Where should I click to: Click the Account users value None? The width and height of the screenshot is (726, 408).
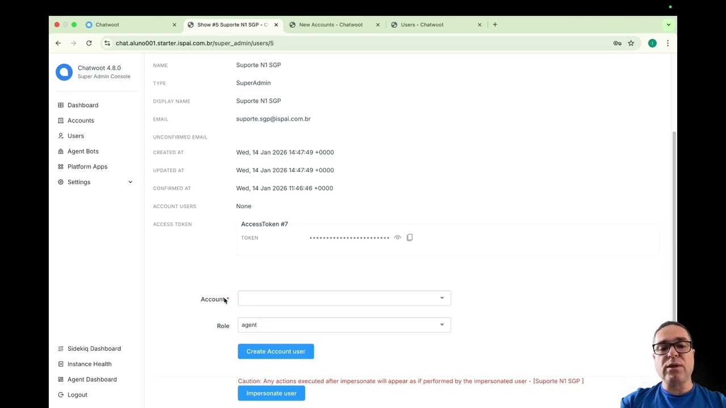tap(244, 206)
